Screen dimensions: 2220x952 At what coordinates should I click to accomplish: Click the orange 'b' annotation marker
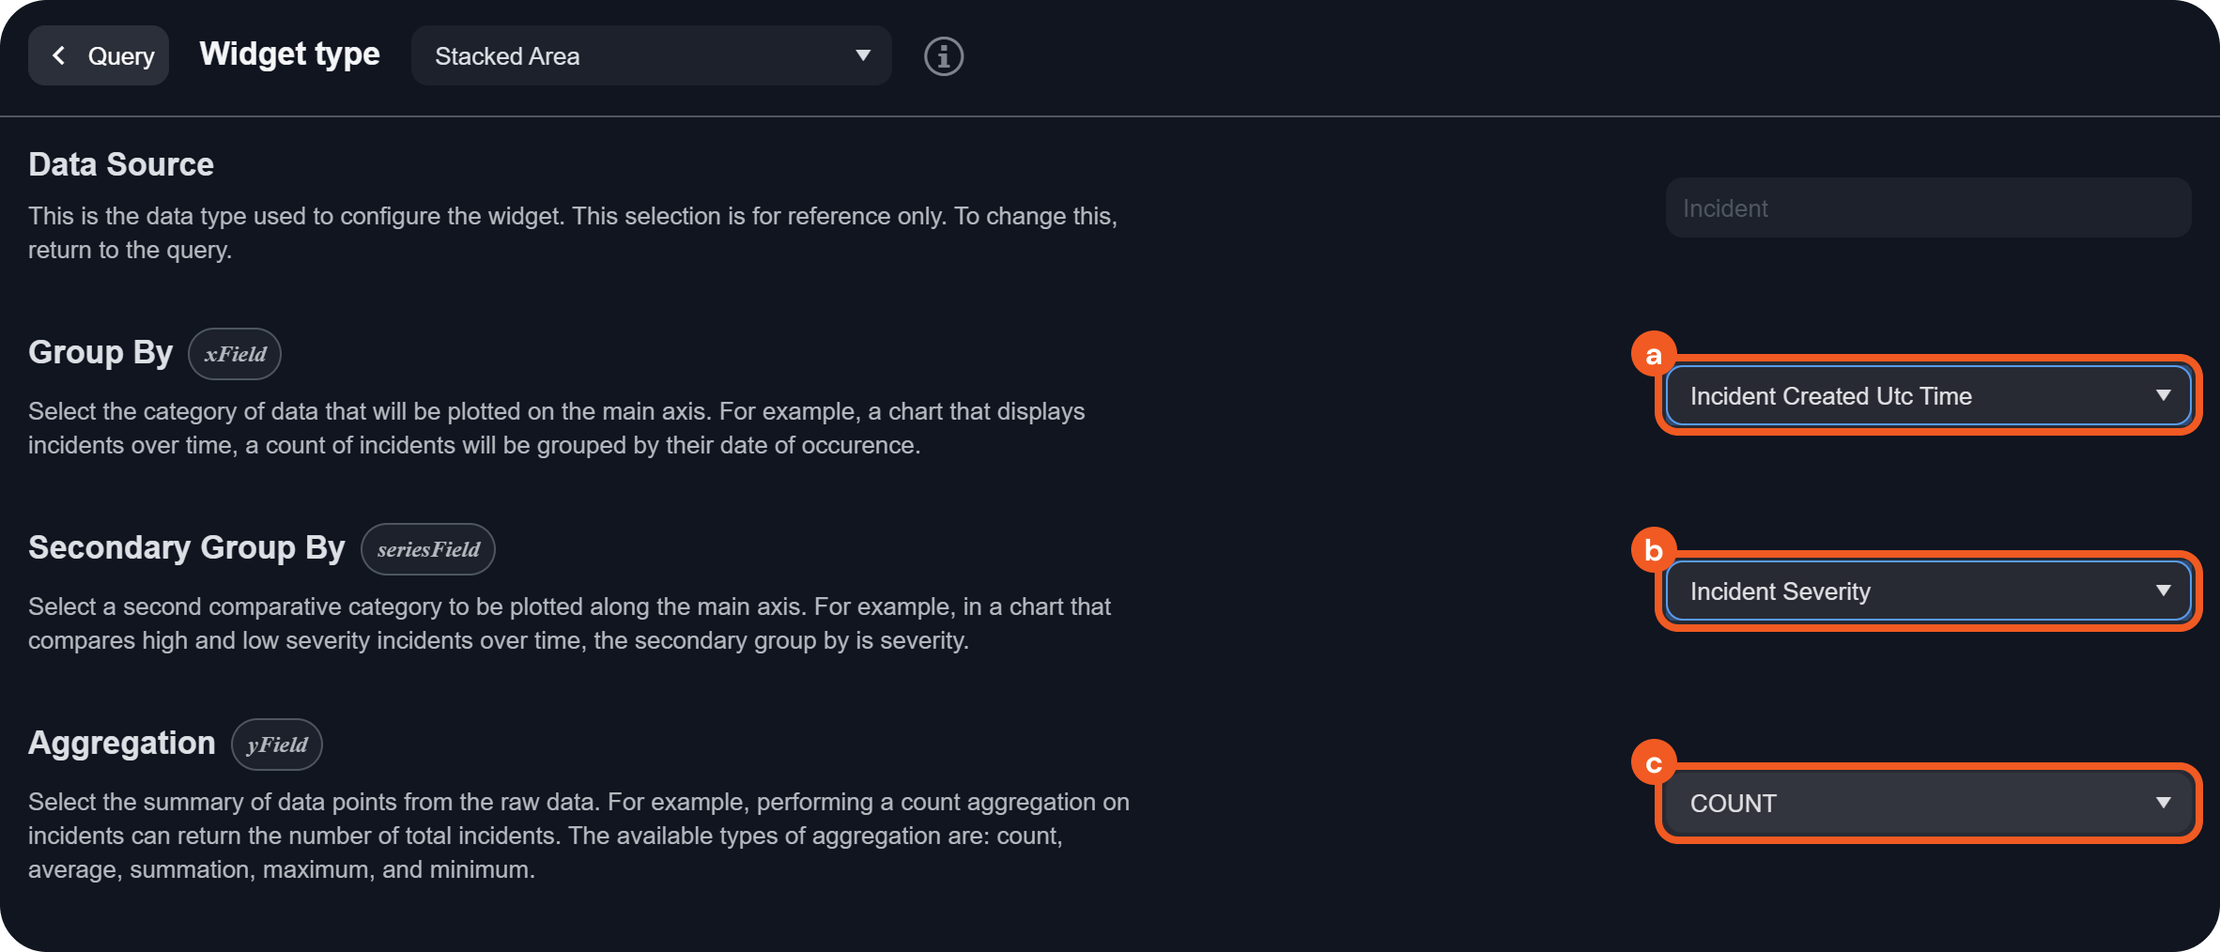tap(1654, 550)
